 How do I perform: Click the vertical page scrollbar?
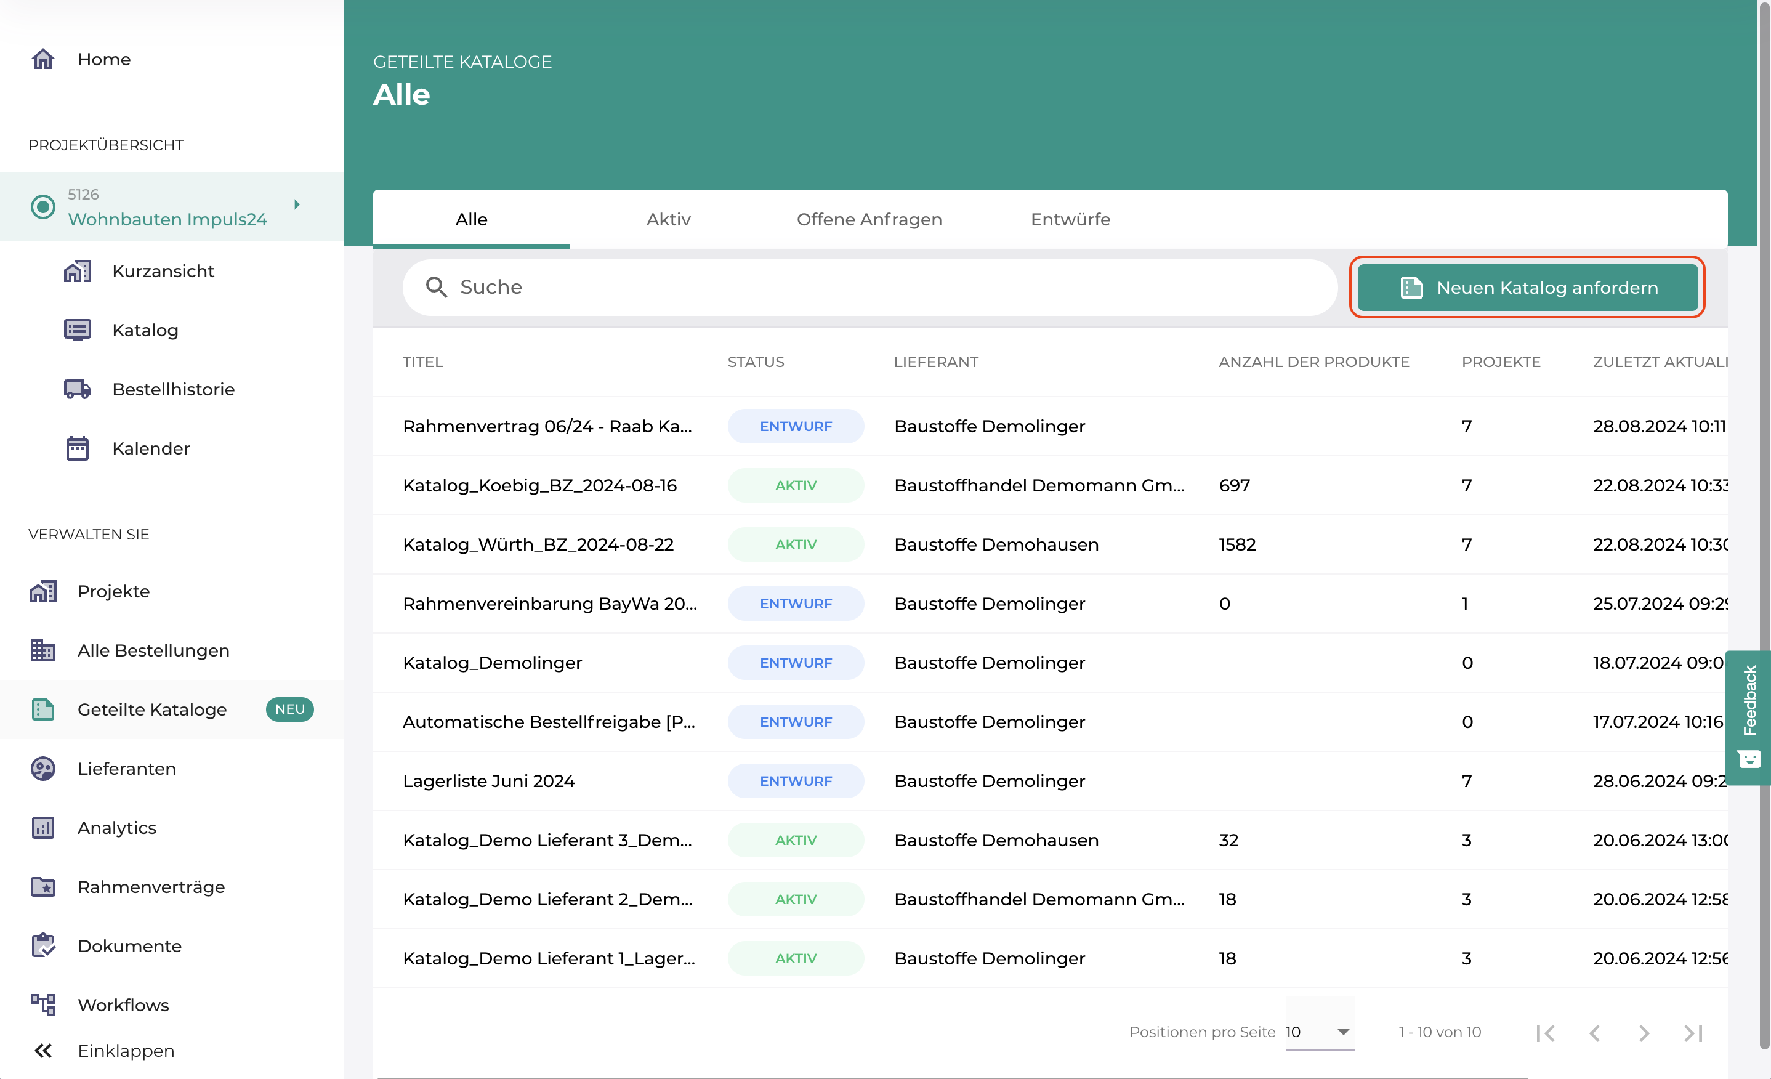pyautogui.click(x=1764, y=525)
